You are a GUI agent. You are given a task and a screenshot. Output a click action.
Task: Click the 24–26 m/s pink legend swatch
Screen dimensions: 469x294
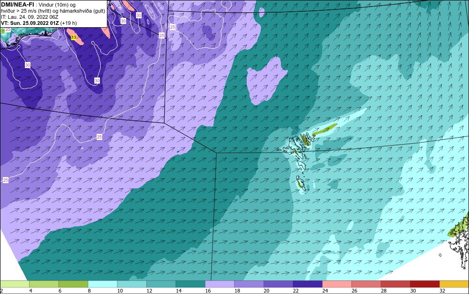(337, 284)
